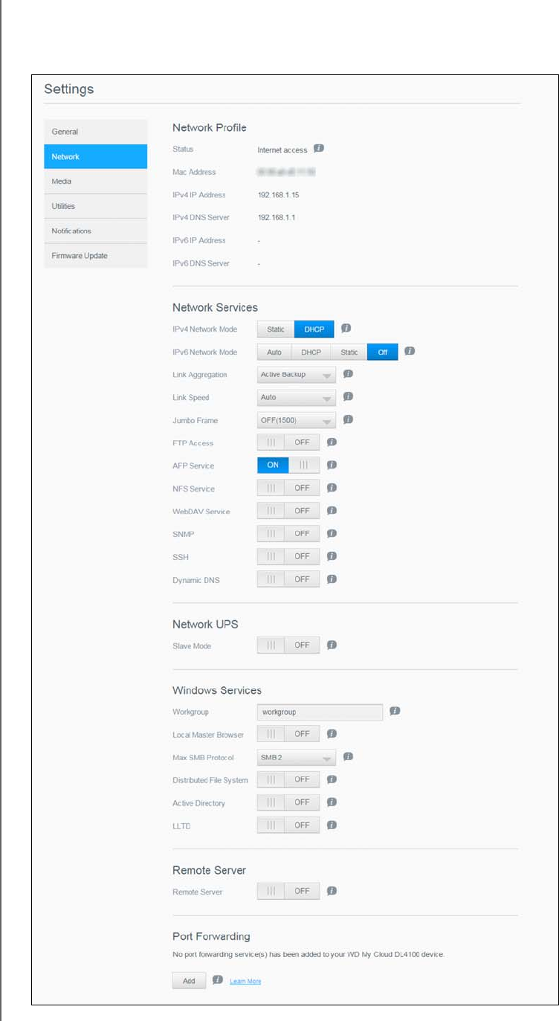Click info icon next to Internet access status
This screenshot has height=1021, width=559.
pos(319,149)
